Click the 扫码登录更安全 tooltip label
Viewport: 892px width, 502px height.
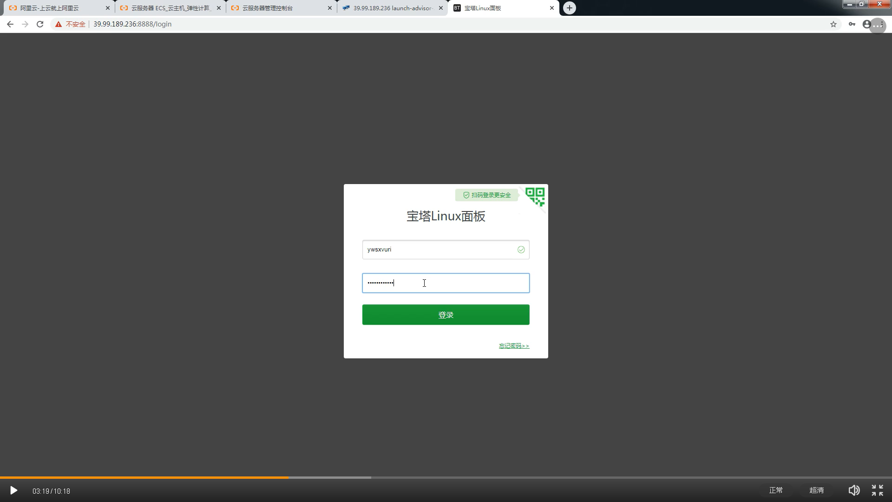coord(486,195)
